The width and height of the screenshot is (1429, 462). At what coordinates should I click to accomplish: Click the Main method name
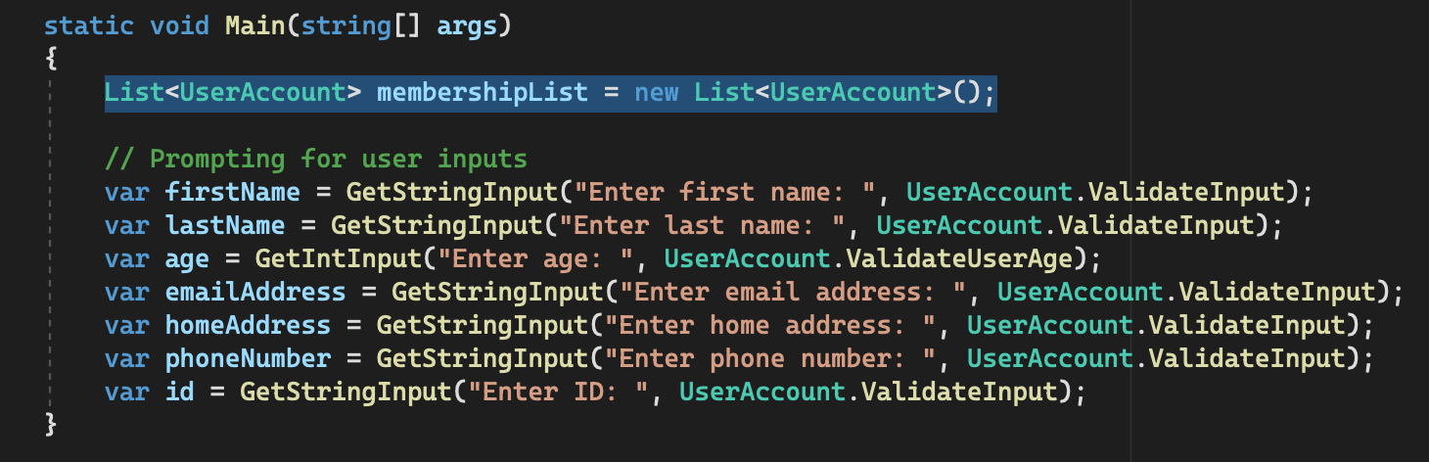click(254, 25)
